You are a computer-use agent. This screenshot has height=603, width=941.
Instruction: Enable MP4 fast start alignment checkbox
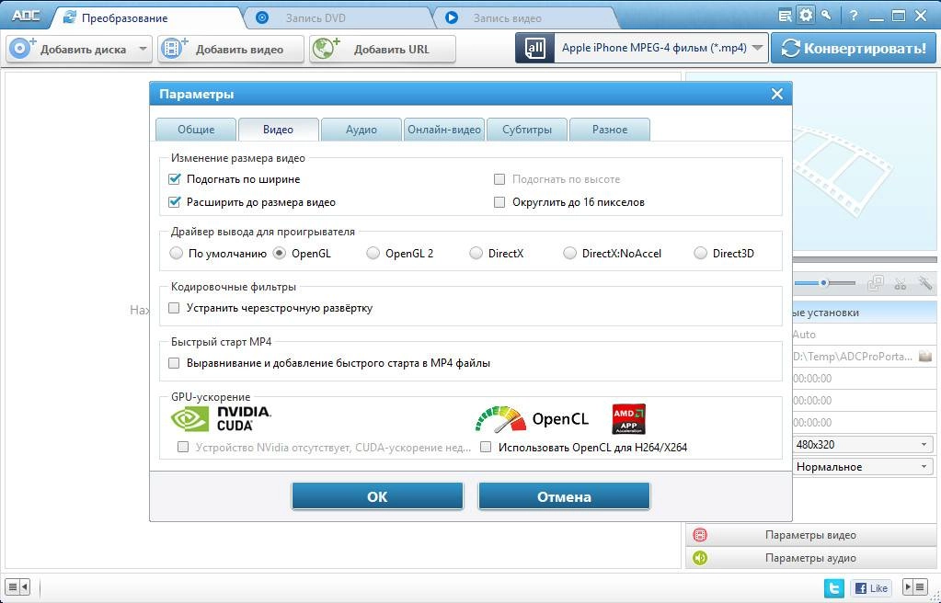tap(174, 363)
